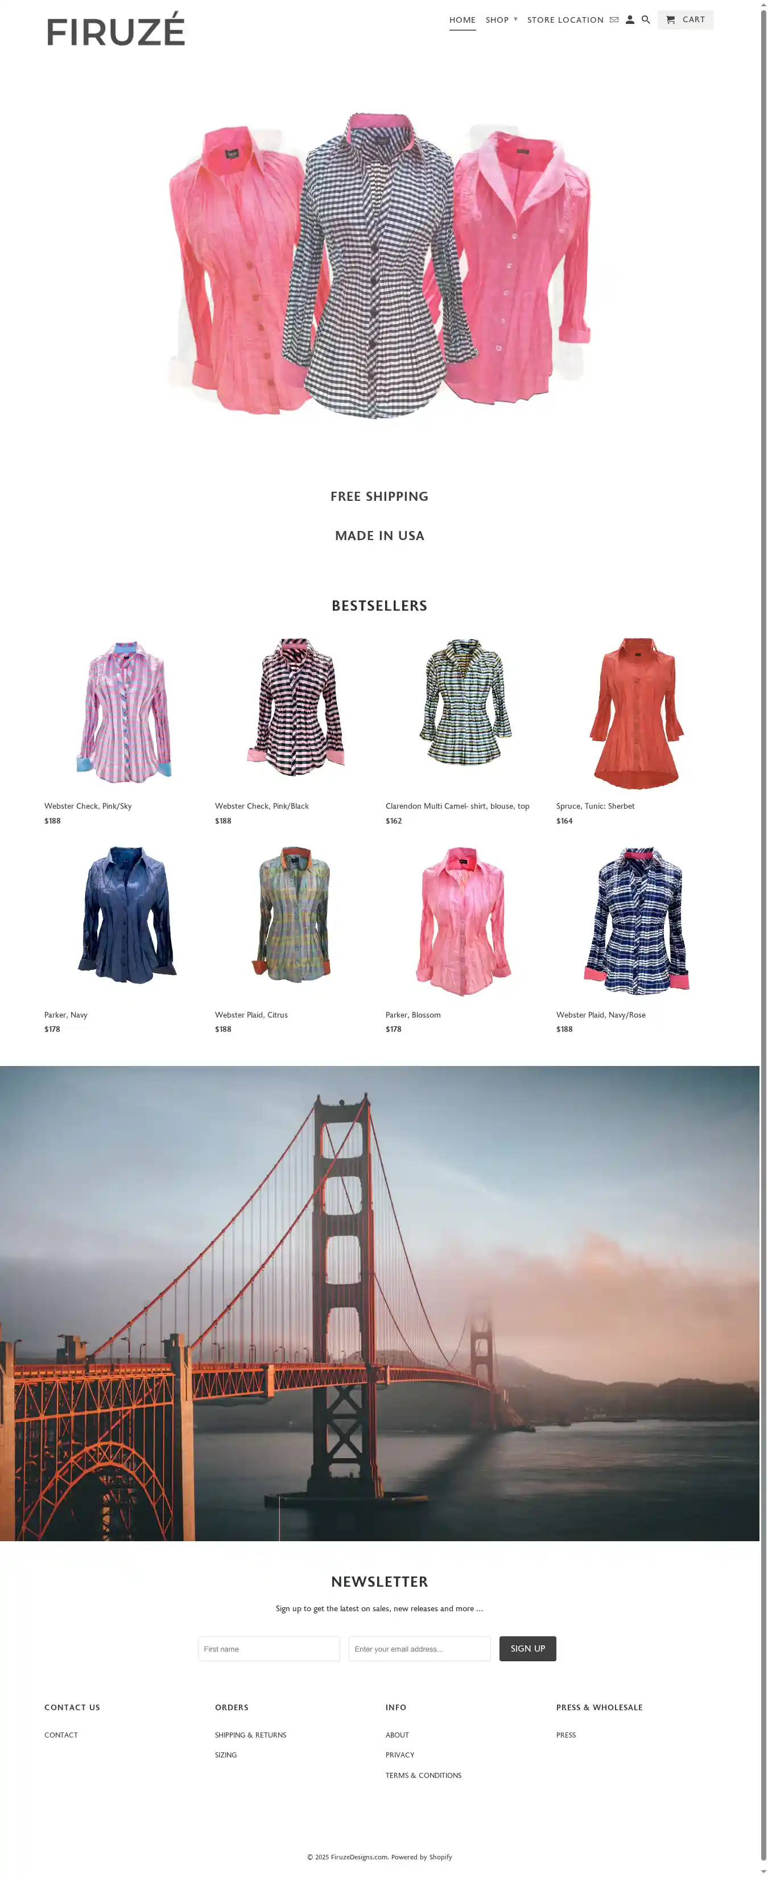The width and height of the screenshot is (768, 1877).
Task: Click the FIRUZÉ logo
Action: 116,29
